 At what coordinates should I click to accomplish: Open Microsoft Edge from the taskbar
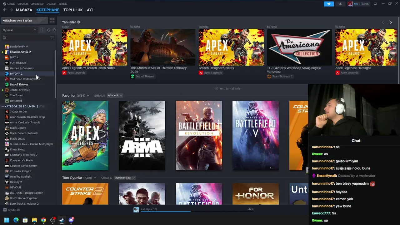point(16,220)
